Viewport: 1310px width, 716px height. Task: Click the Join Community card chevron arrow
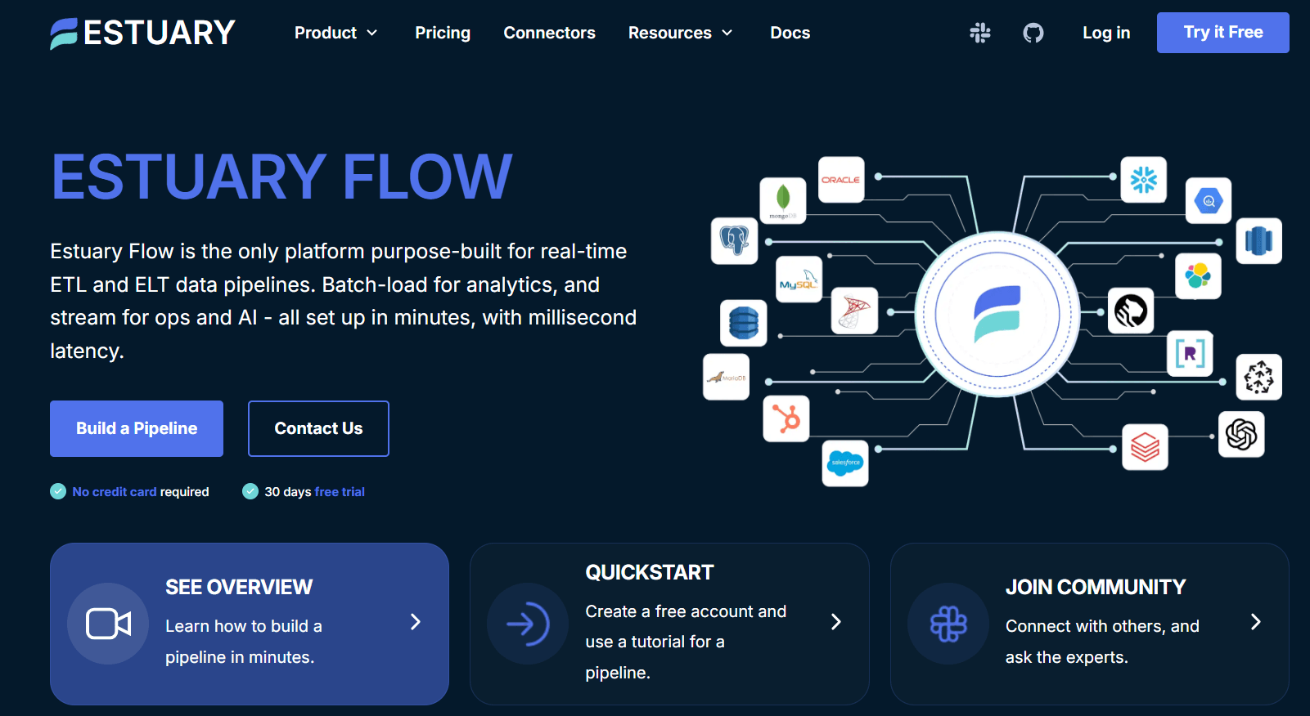coord(1256,622)
